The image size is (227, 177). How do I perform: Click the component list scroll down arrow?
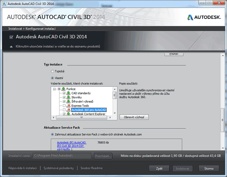tap(115, 113)
